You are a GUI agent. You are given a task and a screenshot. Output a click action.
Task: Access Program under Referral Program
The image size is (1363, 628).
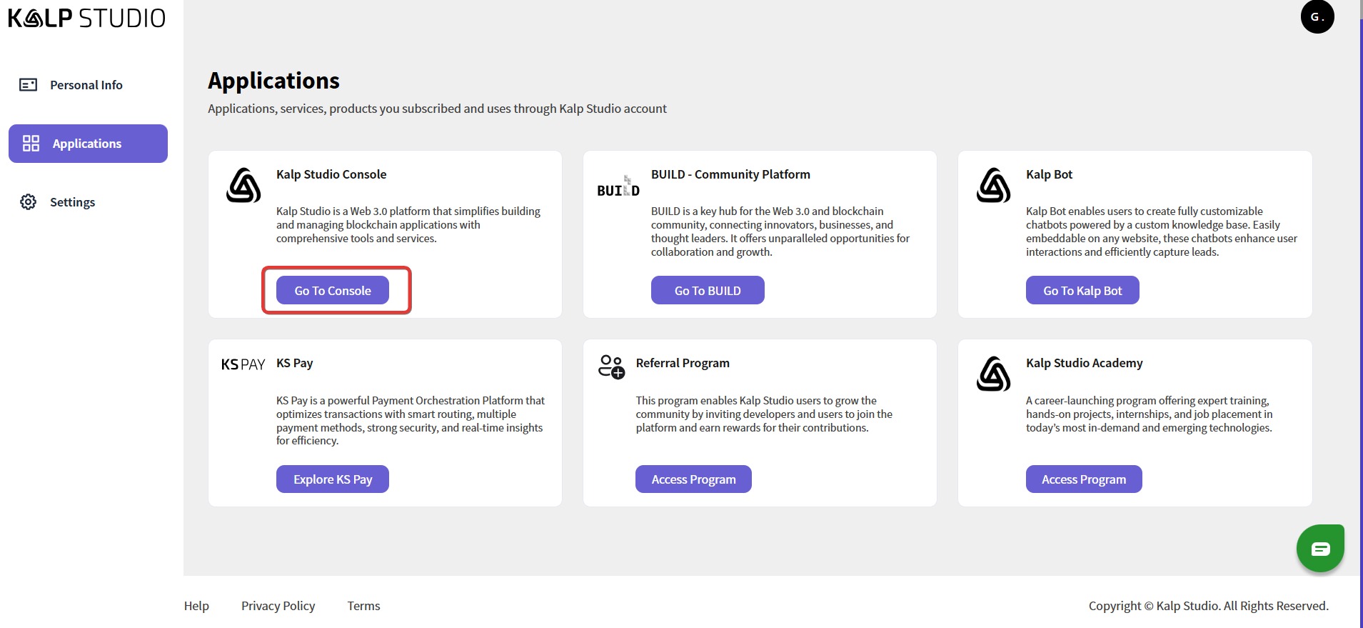click(693, 479)
